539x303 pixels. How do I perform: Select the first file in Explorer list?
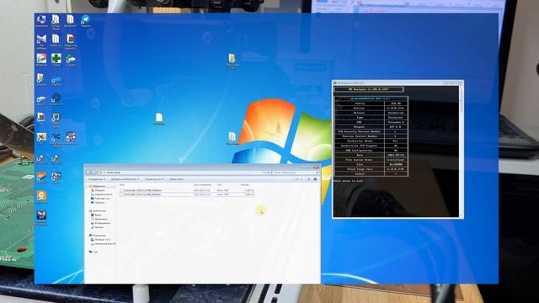[x=187, y=191]
